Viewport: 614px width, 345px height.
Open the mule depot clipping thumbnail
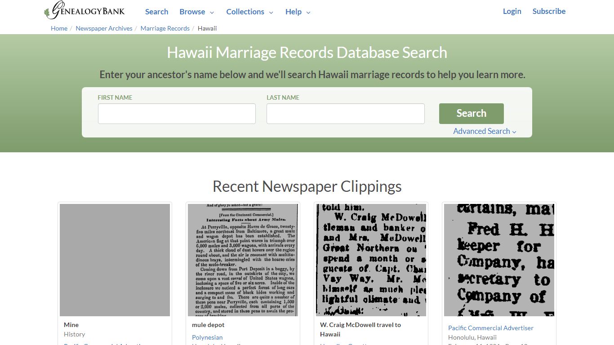[x=243, y=260]
